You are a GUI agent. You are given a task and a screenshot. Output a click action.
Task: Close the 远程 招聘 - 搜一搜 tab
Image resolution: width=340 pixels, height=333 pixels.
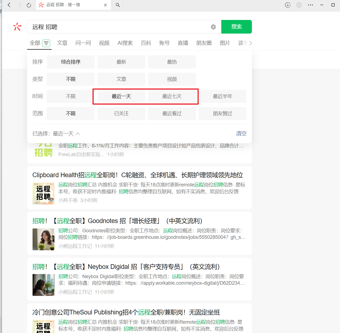pyautogui.click(x=105, y=5)
